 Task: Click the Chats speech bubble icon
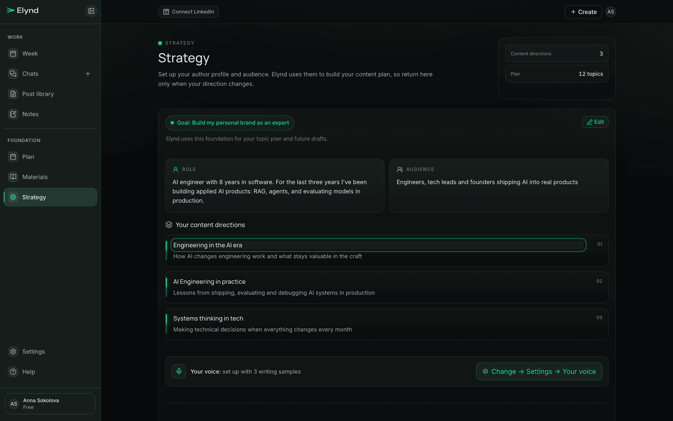(x=13, y=74)
